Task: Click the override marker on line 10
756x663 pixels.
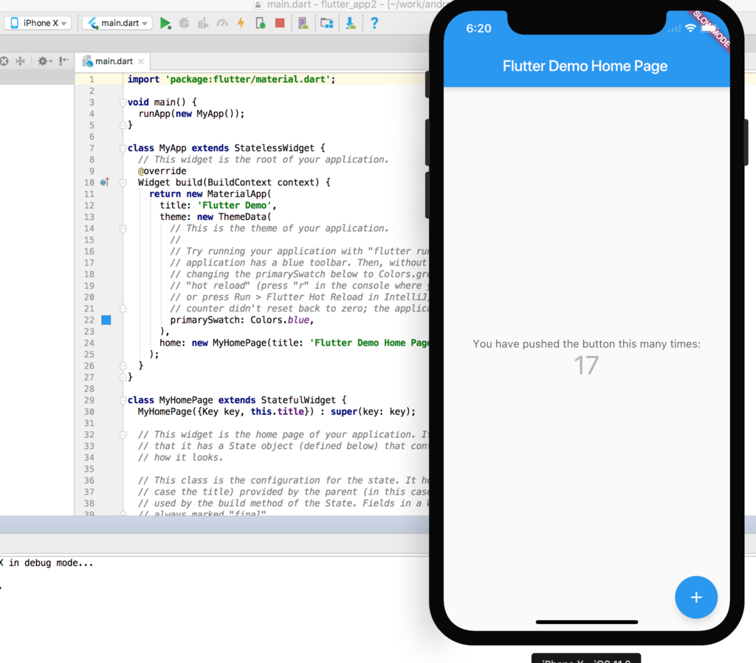Action: click(x=105, y=182)
